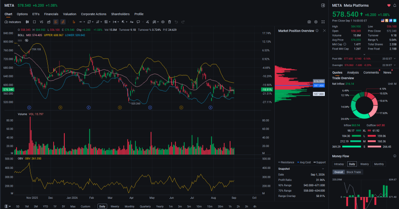This screenshot has width=399, height=209.
Task: Toggle the MA indicator visibility icon
Action: pos(26,41)
